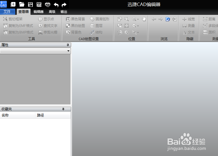Choose 复制为BMP格式
218x156 pixels.
point(18,32)
